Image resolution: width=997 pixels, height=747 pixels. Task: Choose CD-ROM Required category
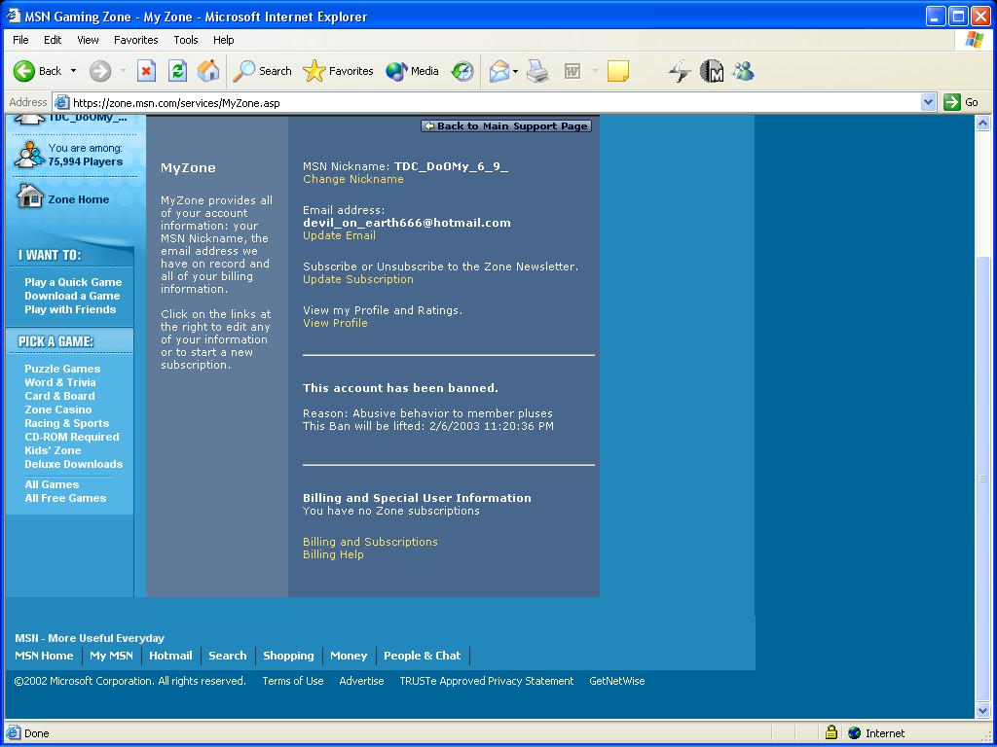coord(72,437)
